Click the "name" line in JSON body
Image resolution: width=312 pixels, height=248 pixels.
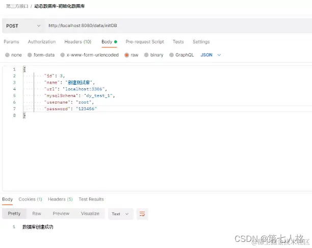coord(70,83)
